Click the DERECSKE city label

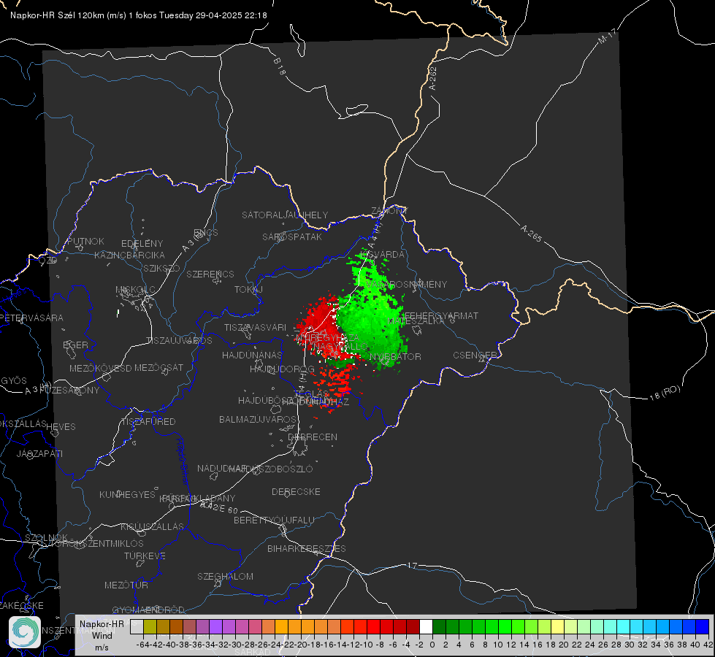coord(296,491)
